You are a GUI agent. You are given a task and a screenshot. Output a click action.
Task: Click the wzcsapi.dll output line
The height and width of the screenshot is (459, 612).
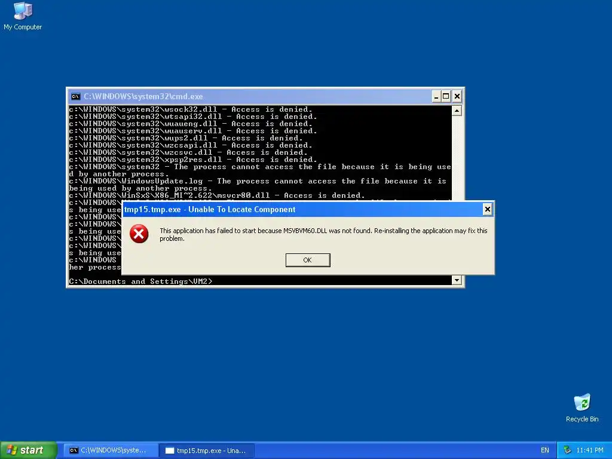coord(191,145)
